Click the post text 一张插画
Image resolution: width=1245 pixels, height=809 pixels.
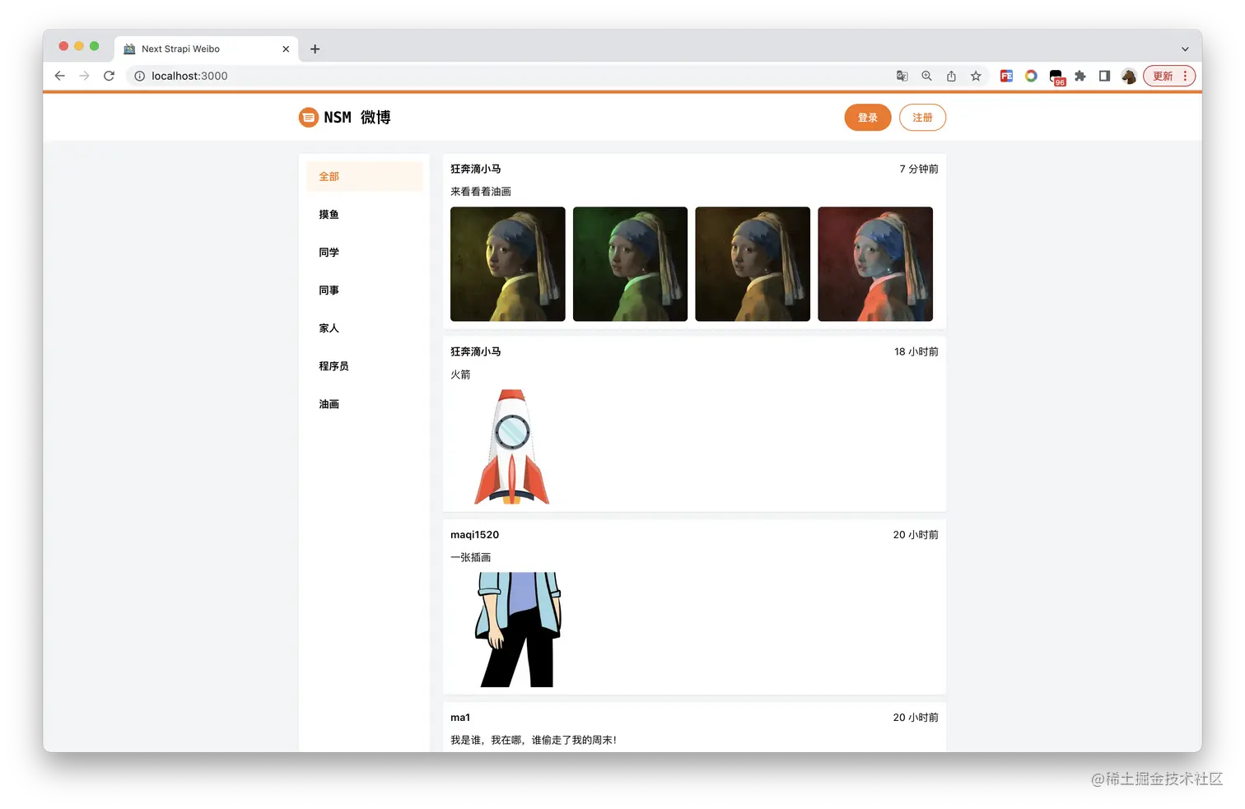point(470,557)
